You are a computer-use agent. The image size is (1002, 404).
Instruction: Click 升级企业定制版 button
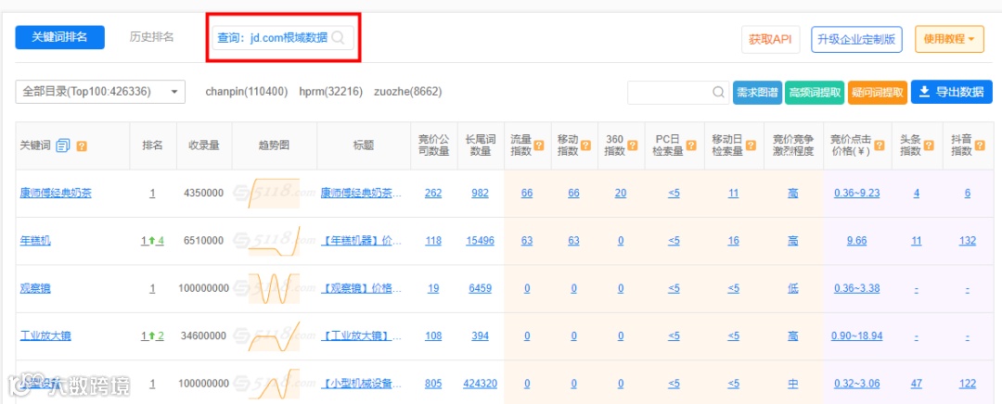[856, 39]
